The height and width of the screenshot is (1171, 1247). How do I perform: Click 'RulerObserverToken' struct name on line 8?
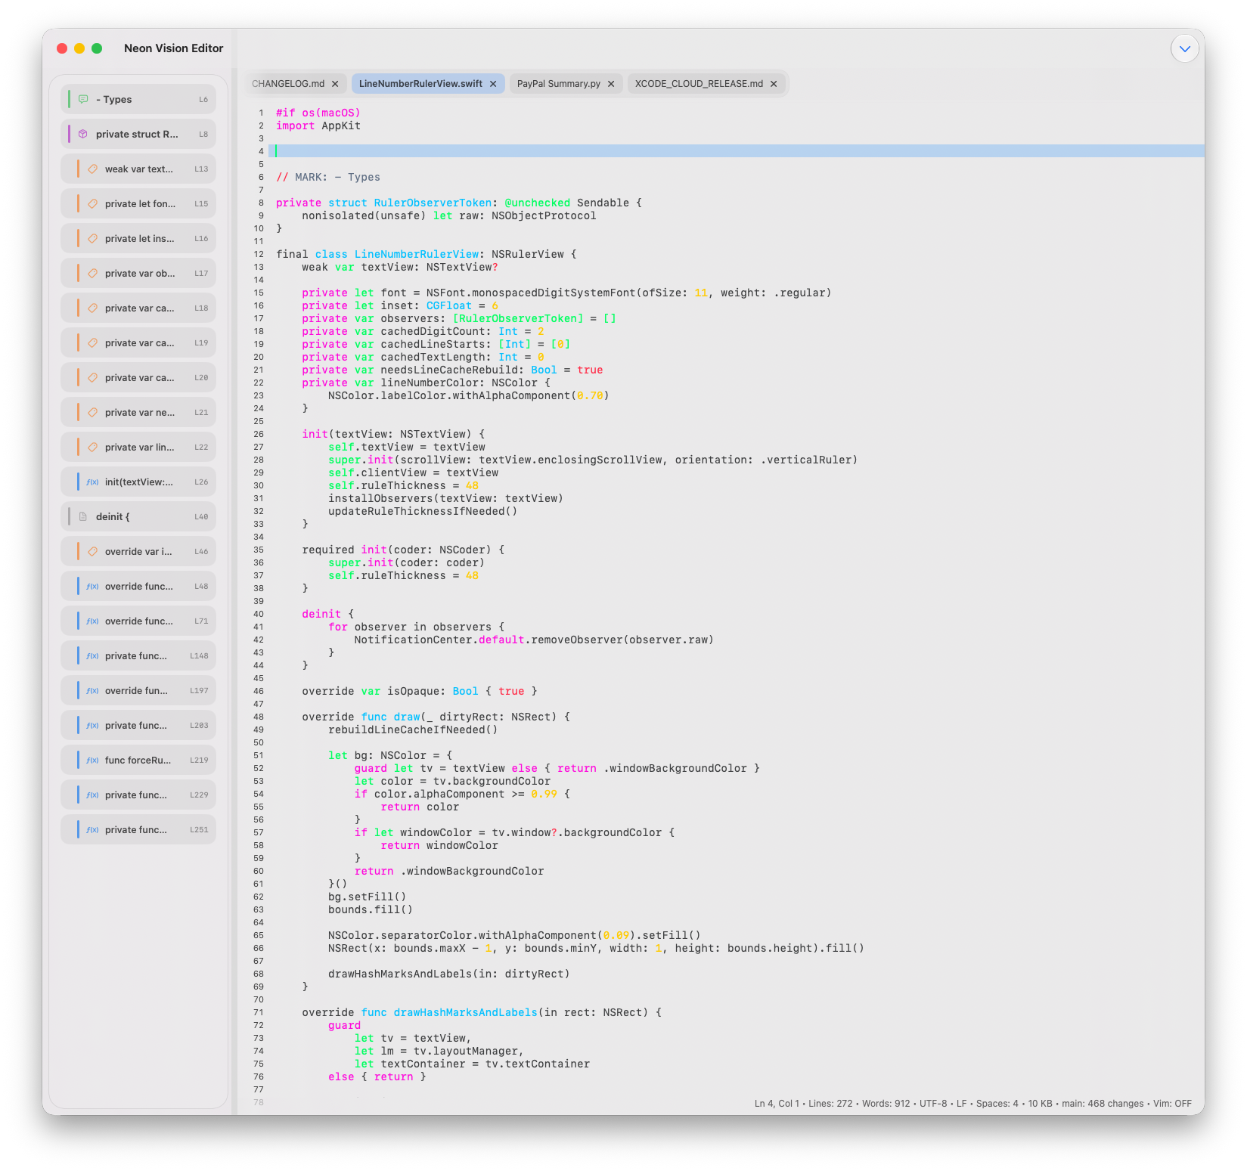point(433,203)
